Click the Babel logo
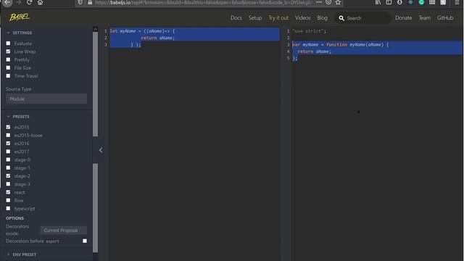The height and width of the screenshot is (261, 464). pyautogui.click(x=20, y=17)
